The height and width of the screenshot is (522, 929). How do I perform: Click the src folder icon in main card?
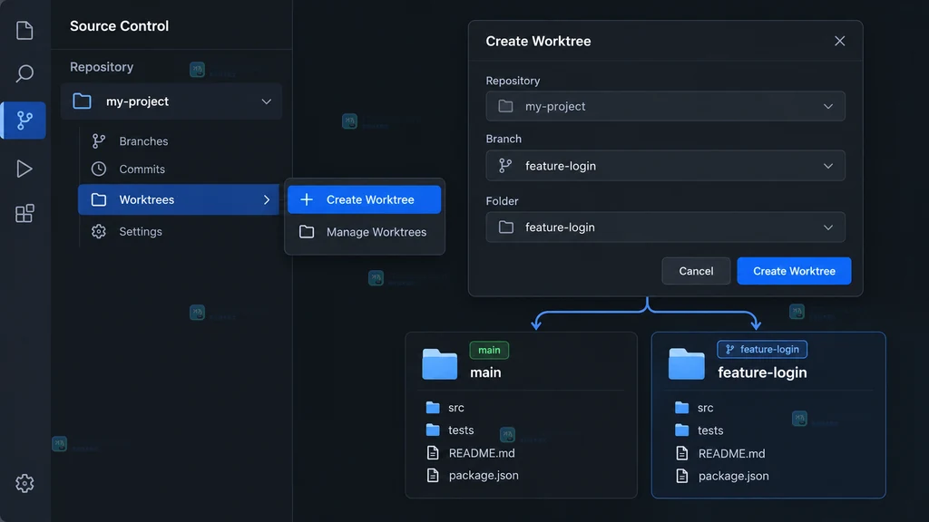433,407
